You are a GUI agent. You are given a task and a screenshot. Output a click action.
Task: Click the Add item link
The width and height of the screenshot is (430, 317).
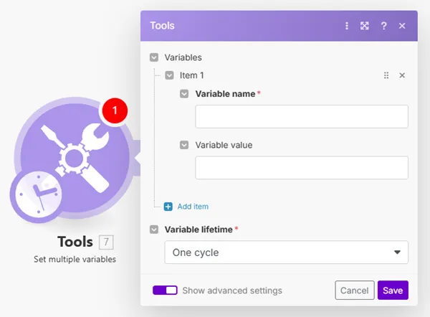point(193,207)
